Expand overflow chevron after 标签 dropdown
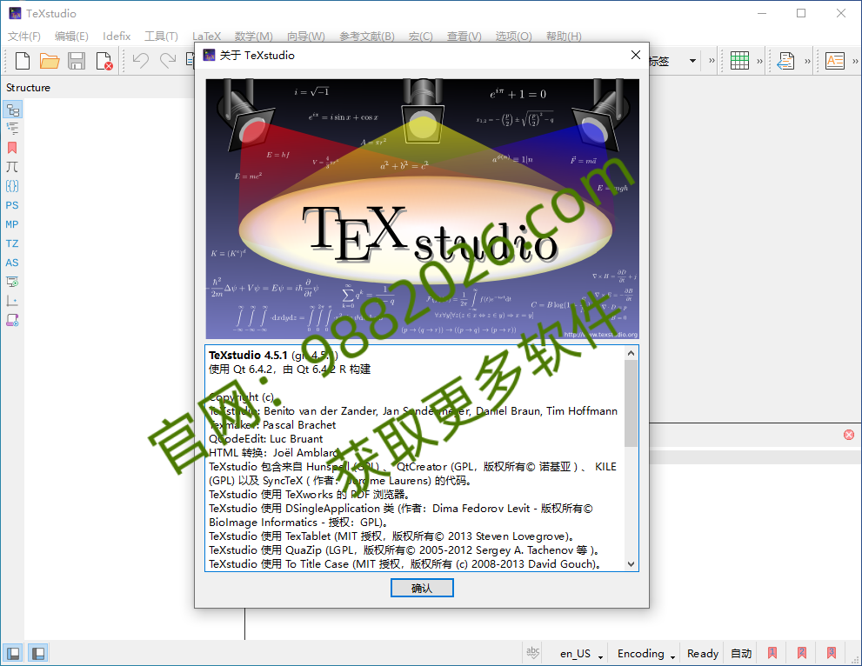This screenshot has height=666, width=862. pos(712,61)
